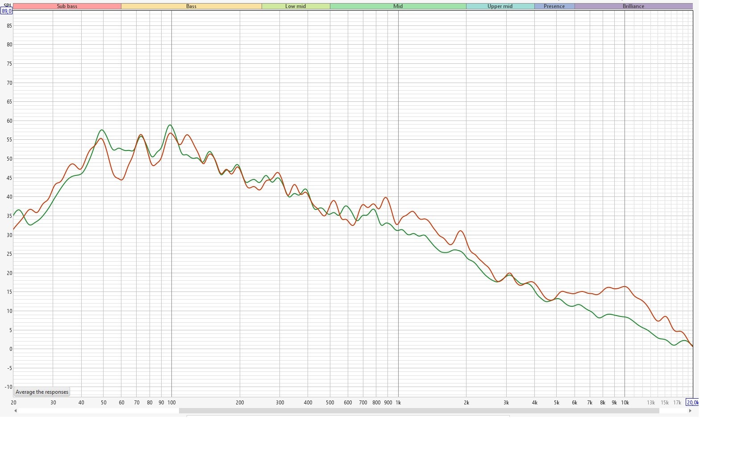
Task: Select the Low mid band label
Action: pyautogui.click(x=296, y=6)
